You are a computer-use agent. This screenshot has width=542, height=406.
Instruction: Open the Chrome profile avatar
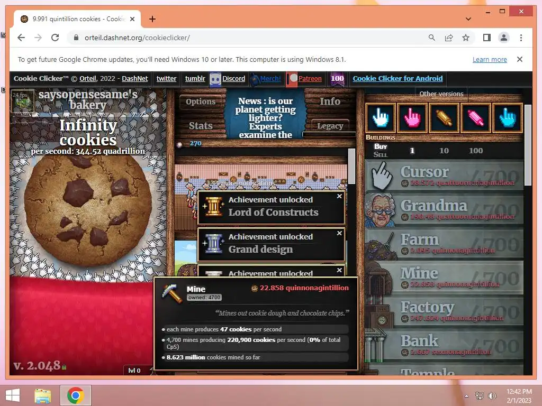504,38
